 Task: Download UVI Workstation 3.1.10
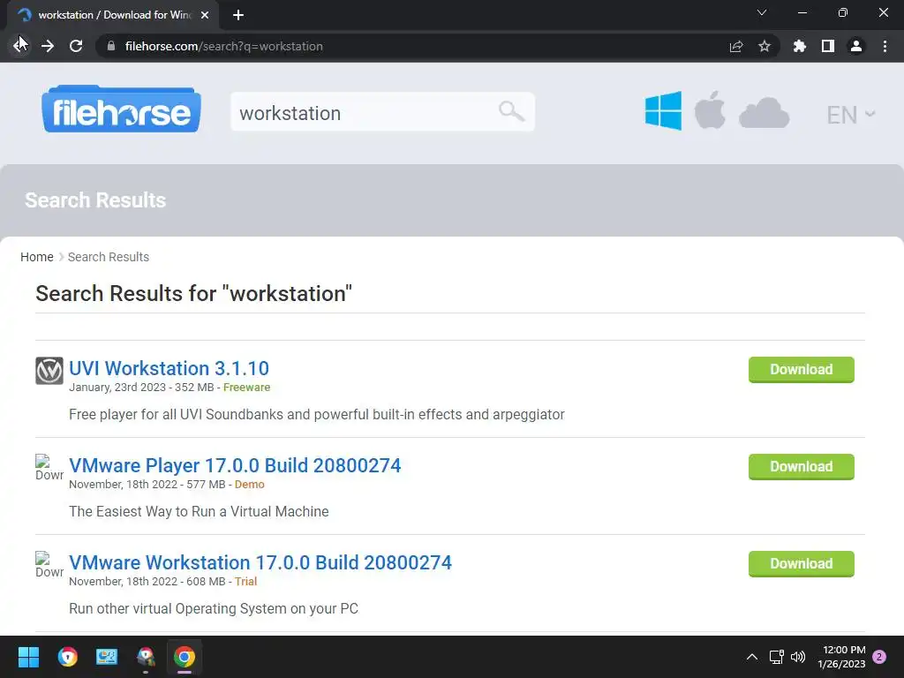point(802,370)
